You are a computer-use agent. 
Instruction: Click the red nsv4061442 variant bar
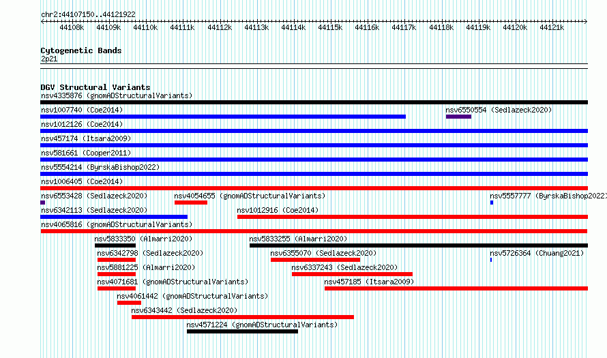click(130, 303)
